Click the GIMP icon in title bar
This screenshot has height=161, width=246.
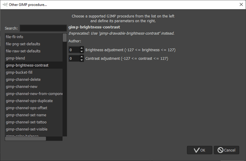point(4,5)
